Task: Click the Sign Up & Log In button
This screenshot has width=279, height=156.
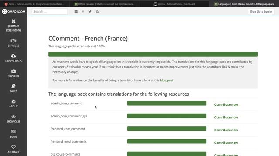Action: click(261, 12)
